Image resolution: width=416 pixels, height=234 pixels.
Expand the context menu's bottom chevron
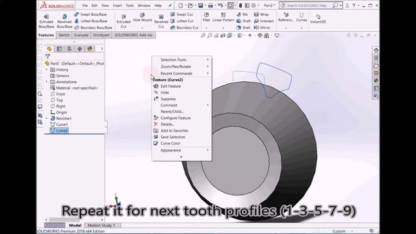(x=181, y=157)
